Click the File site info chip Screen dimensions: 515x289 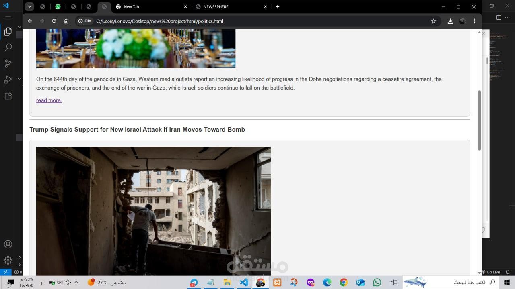click(x=85, y=21)
